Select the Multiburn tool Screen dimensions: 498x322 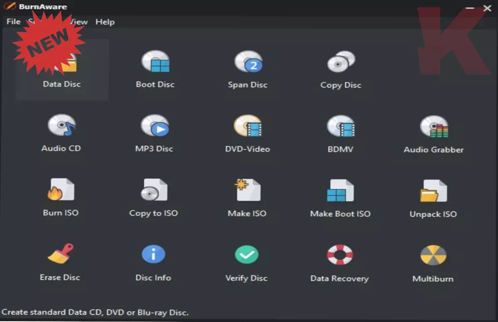coord(433,264)
